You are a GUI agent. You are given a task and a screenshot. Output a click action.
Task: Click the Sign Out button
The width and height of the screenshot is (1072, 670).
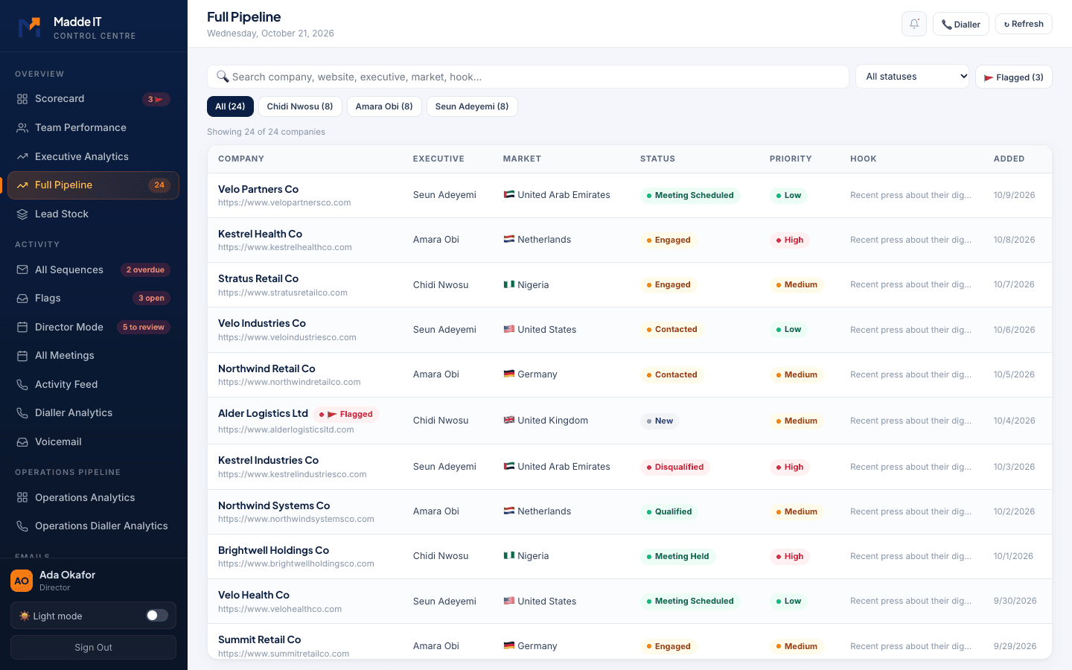point(93,648)
